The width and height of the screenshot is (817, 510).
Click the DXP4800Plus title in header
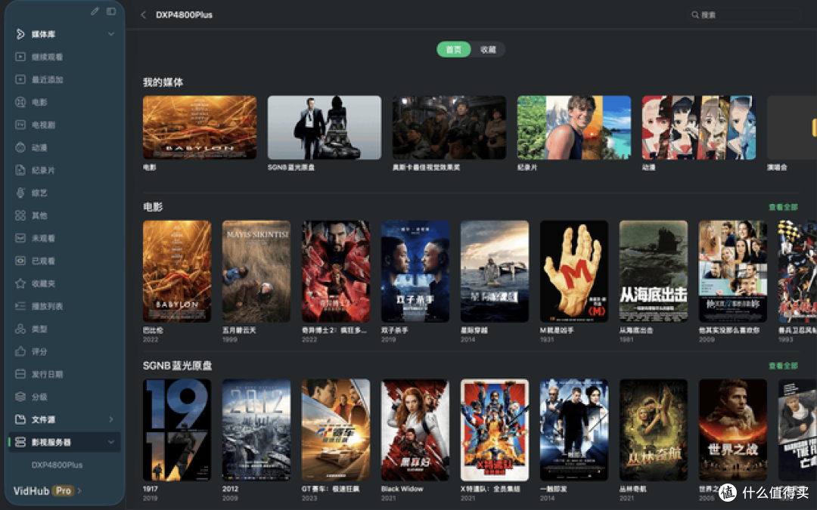(184, 15)
